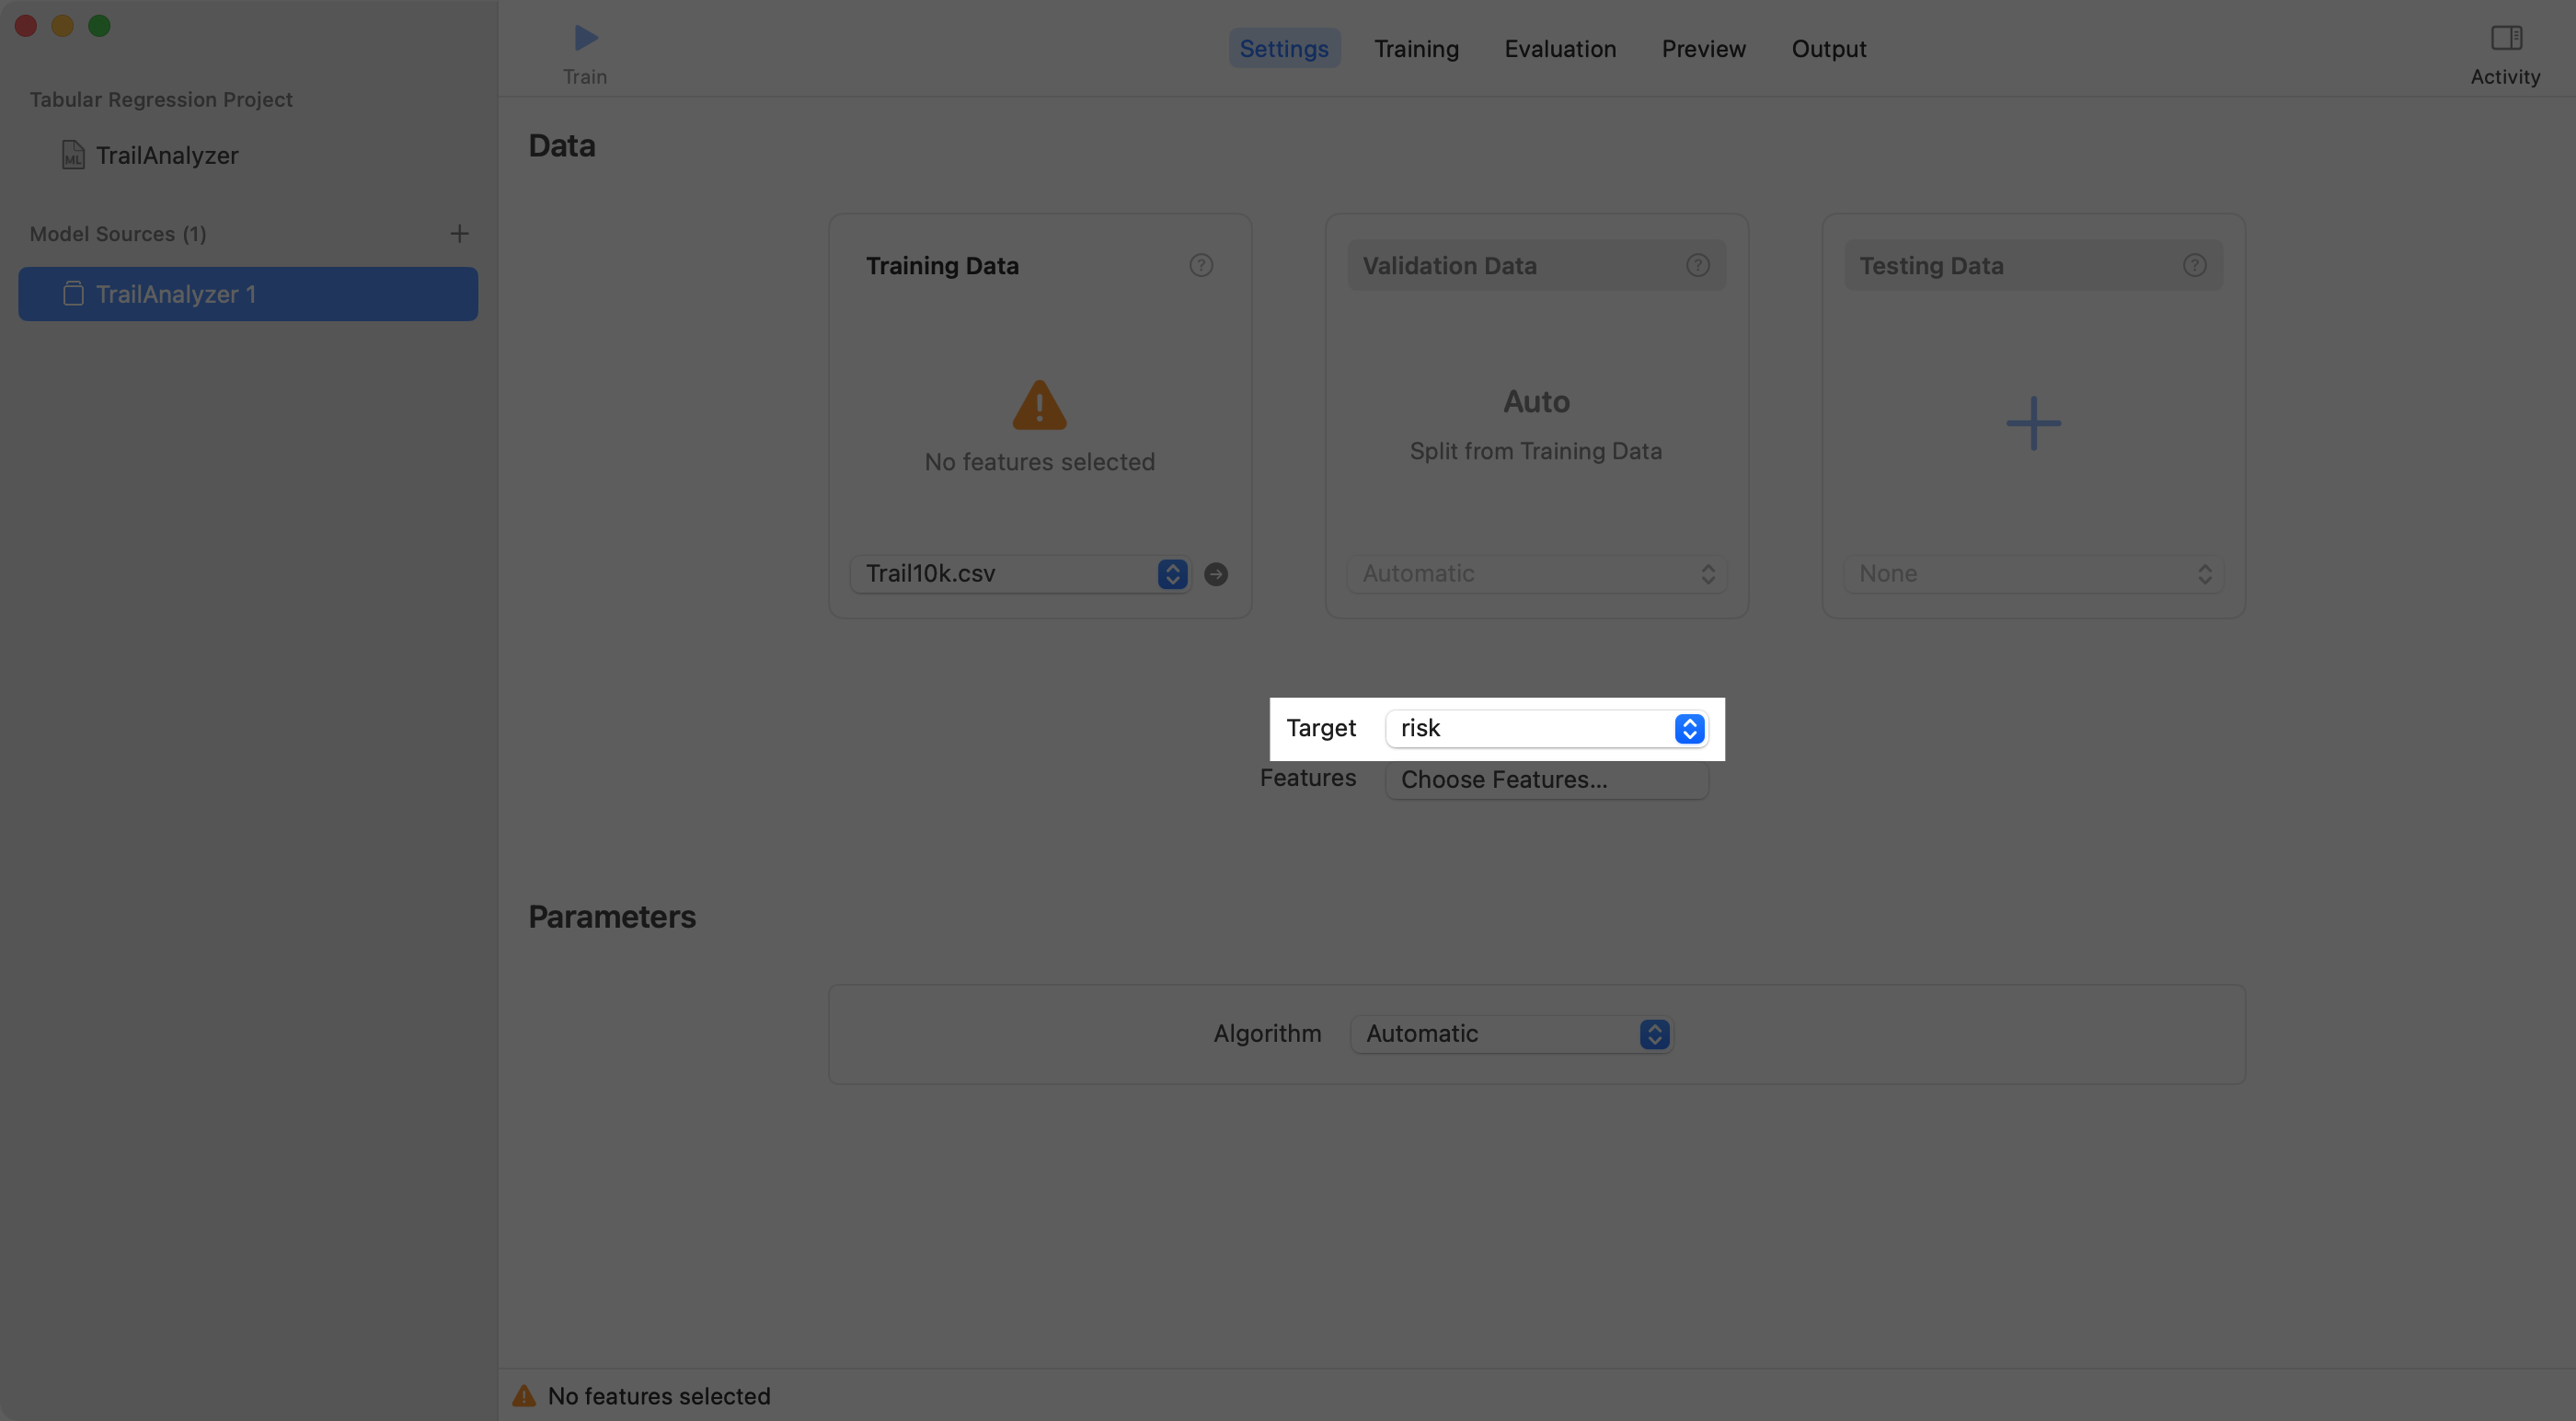Click the arrow icon next to Trail10k.csv

[x=1216, y=573]
